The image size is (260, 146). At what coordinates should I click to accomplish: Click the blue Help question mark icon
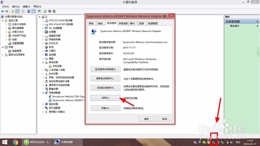click(29, 11)
